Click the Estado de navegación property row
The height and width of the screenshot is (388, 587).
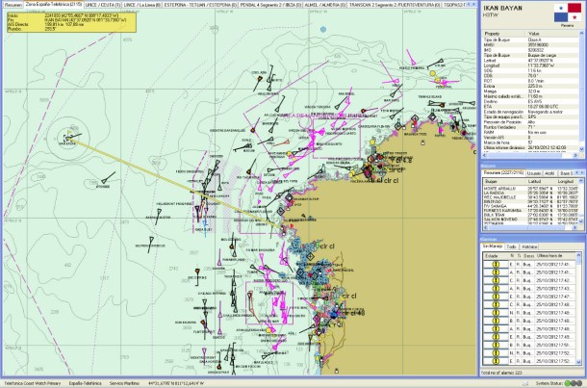(531, 112)
